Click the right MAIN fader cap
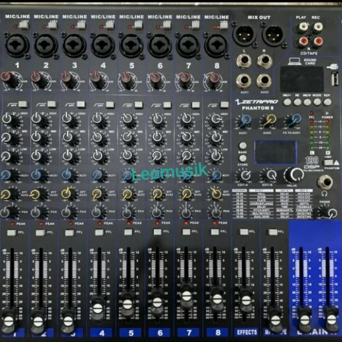The width and height of the screenshot is (342, 342). (332, 320)
